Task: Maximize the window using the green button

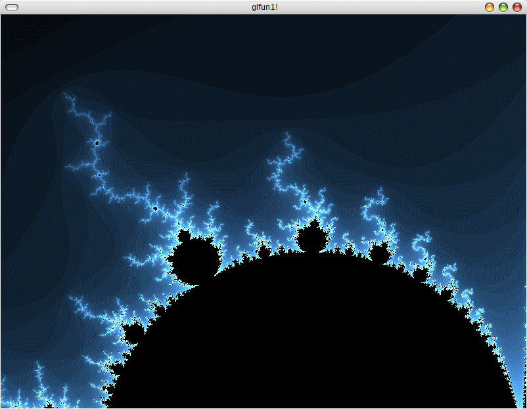Action: coord(503,7)
